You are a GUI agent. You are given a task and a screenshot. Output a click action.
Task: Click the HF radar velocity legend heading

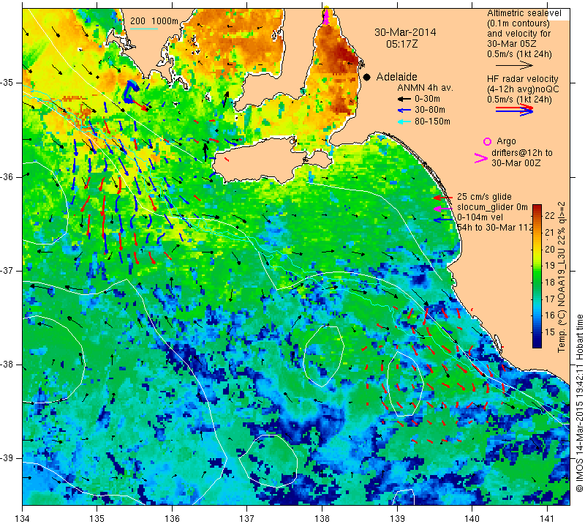tap(522, 79)
